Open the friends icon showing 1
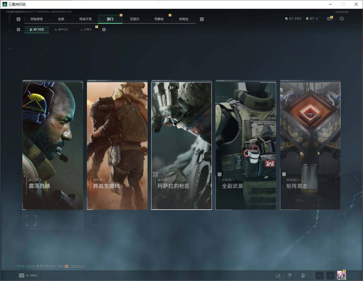The height and width of the screenshot is (281, 363). click(x=304, y=275)
